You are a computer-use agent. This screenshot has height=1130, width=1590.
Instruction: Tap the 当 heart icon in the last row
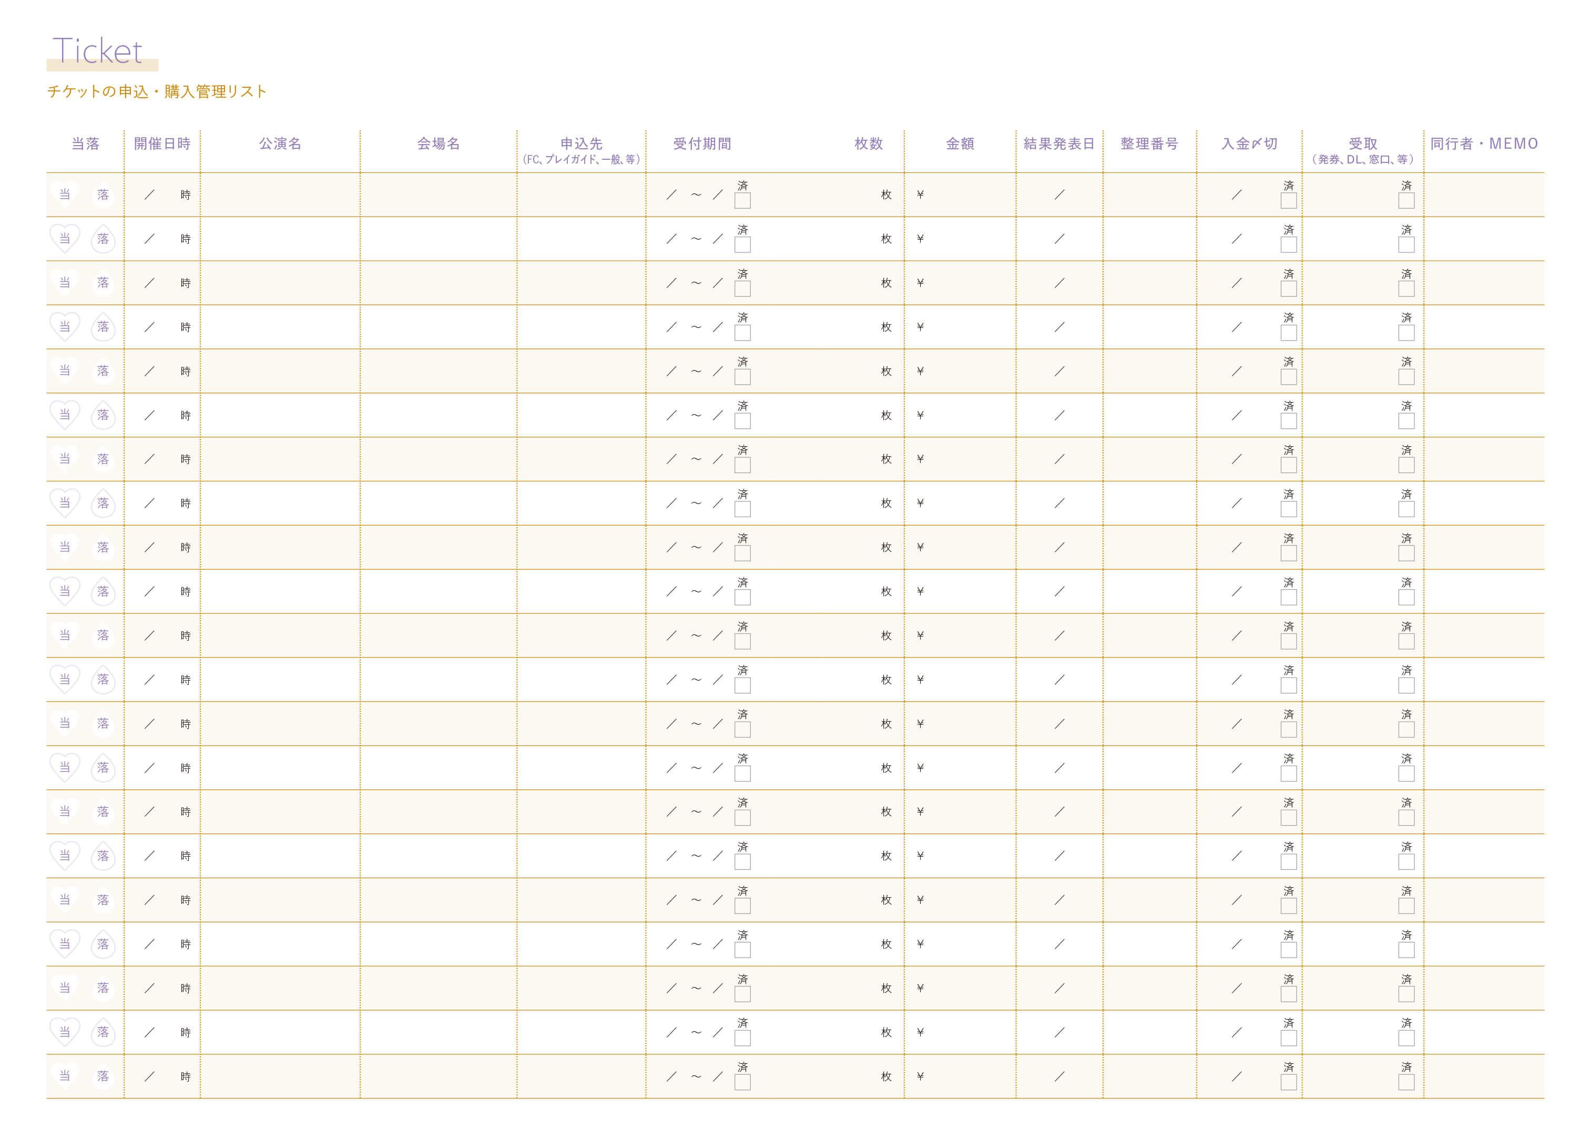65,1076
